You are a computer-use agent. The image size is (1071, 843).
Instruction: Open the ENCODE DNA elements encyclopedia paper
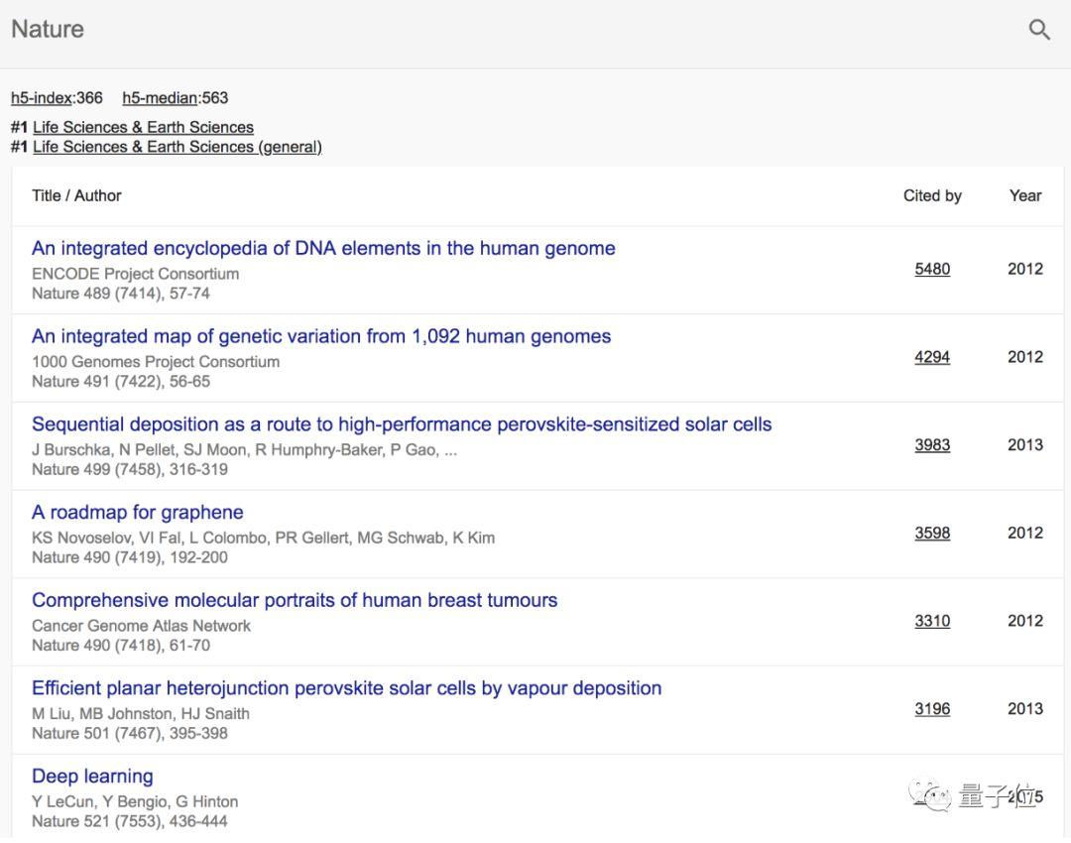coord(323,248)
